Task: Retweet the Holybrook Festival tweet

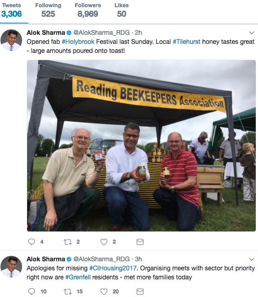Action: [x=68, y=242]
